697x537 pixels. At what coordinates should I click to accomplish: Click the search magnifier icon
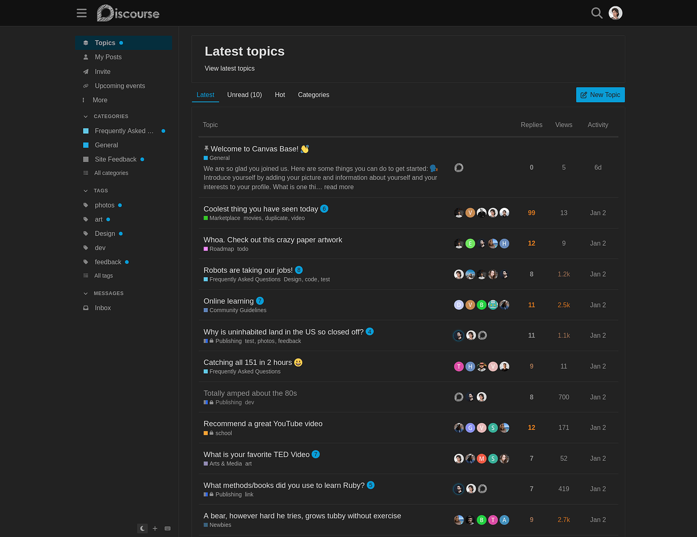click(596, 13)
